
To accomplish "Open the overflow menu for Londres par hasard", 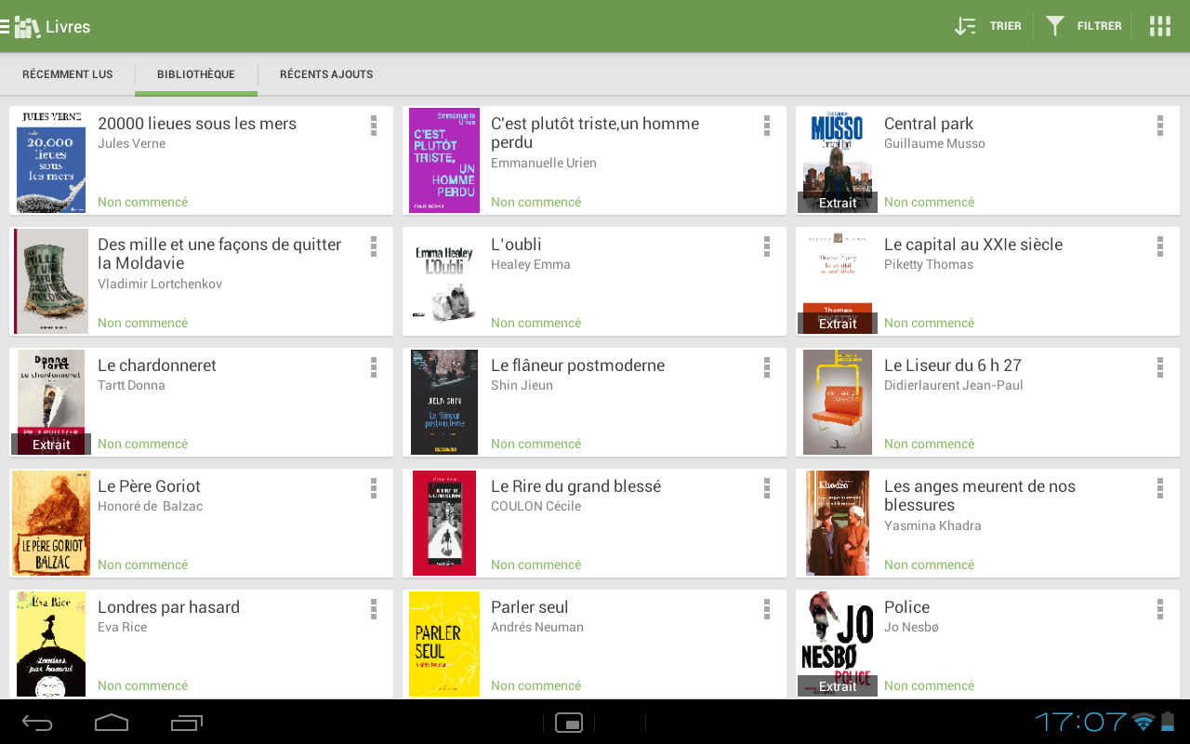I will tap(374, 609).
